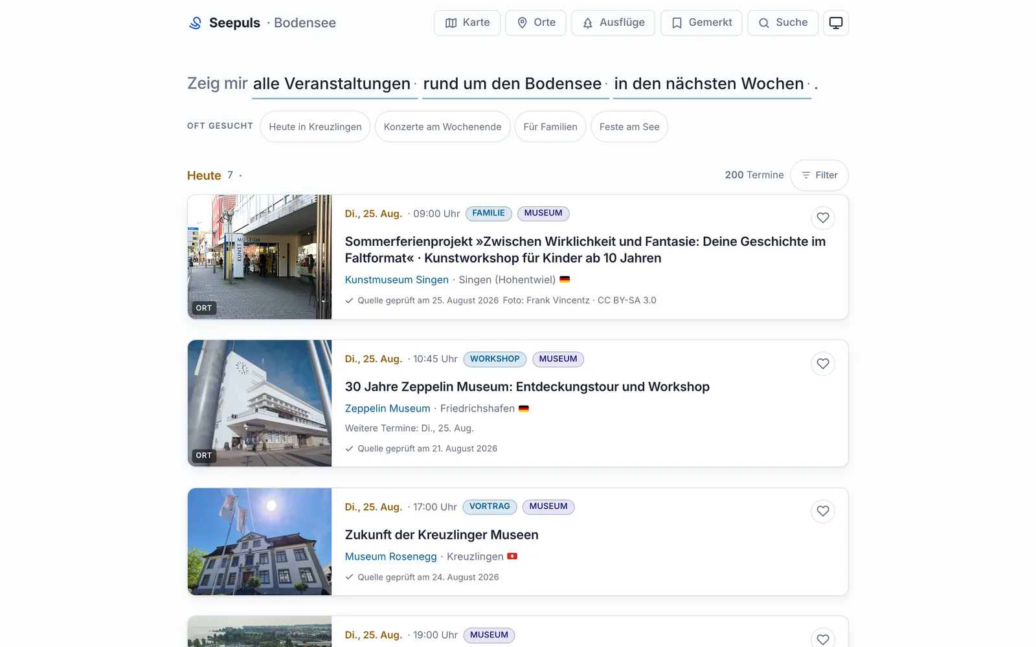1036x647 pixels.
Task: Click the ORT badge on Kunstmuseum photo
Action: point(204,308)
